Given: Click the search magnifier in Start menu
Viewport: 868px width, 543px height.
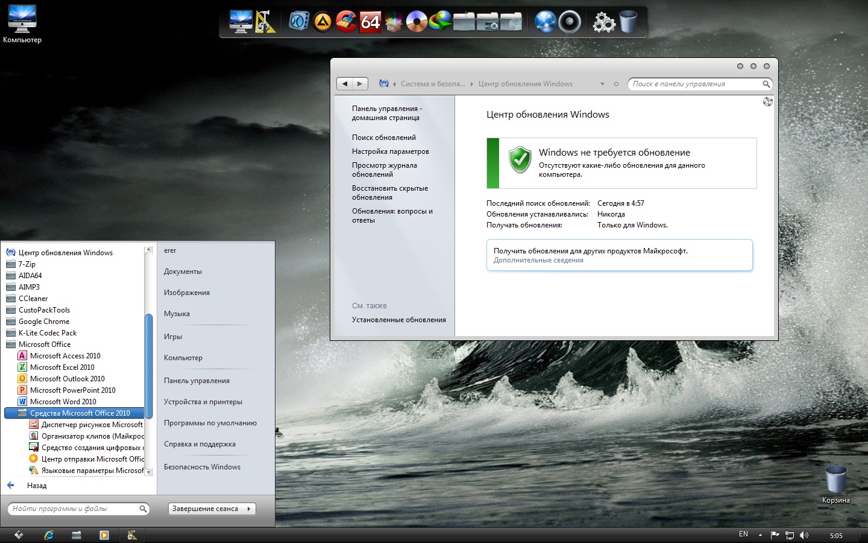Looking at the screenshot, I should [143, 509].
